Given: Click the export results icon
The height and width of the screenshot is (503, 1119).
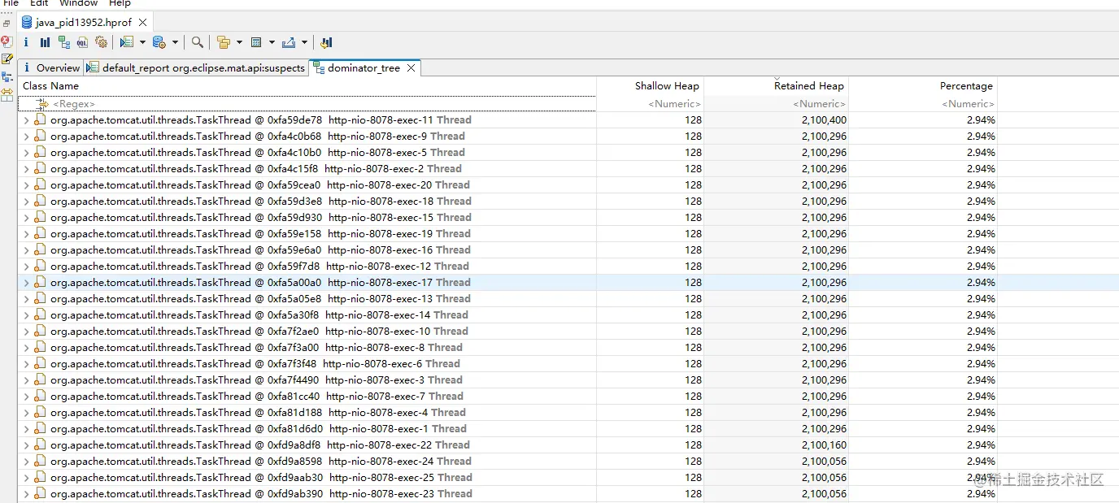Looking at the screenshot, I should tap(289, 42).
